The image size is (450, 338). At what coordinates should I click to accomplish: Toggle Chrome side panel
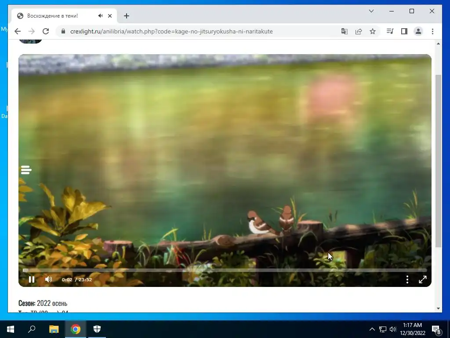tap(404, 31)
